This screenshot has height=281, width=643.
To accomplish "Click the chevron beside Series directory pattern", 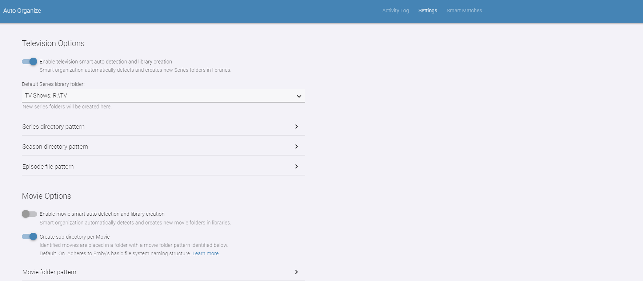I will click(x=296, y=127).
